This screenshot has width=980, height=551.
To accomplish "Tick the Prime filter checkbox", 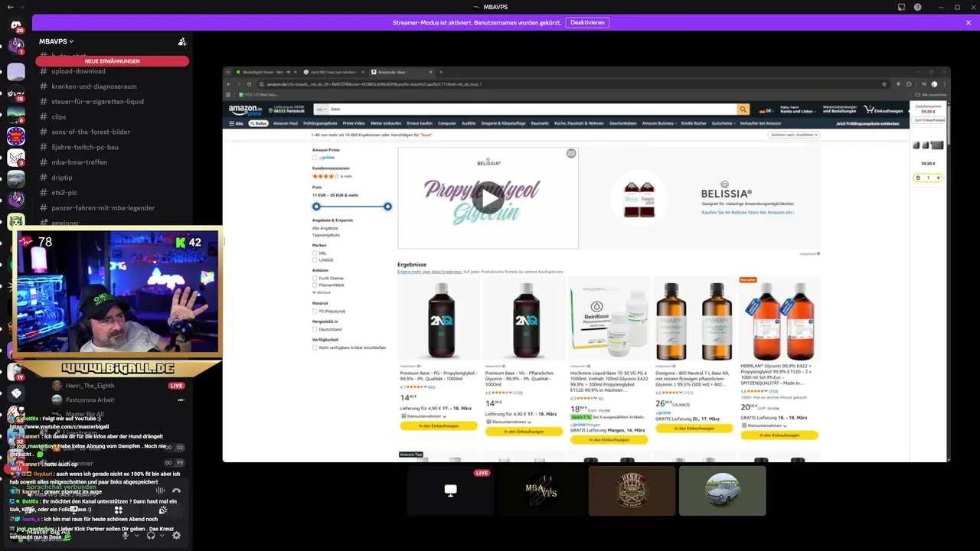I will pos(315,157).
